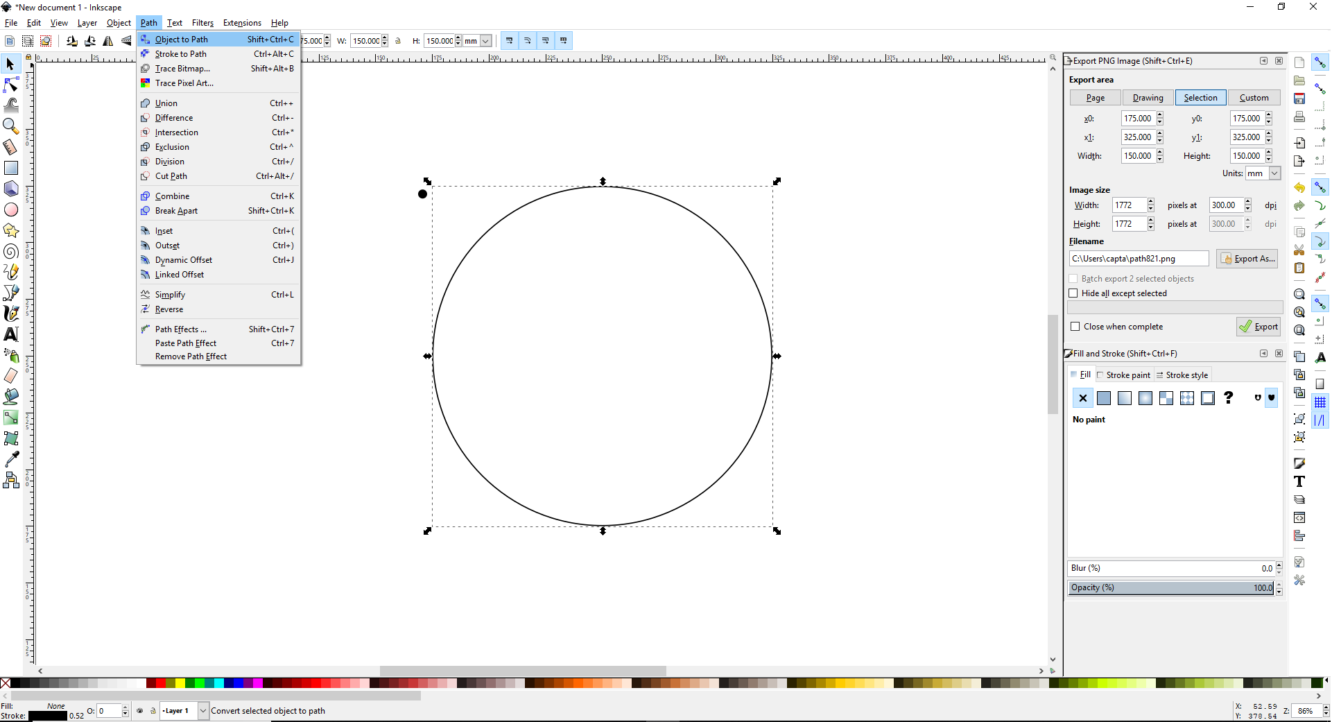
Task: Select the Node editing tool
Action: [10, 85]
